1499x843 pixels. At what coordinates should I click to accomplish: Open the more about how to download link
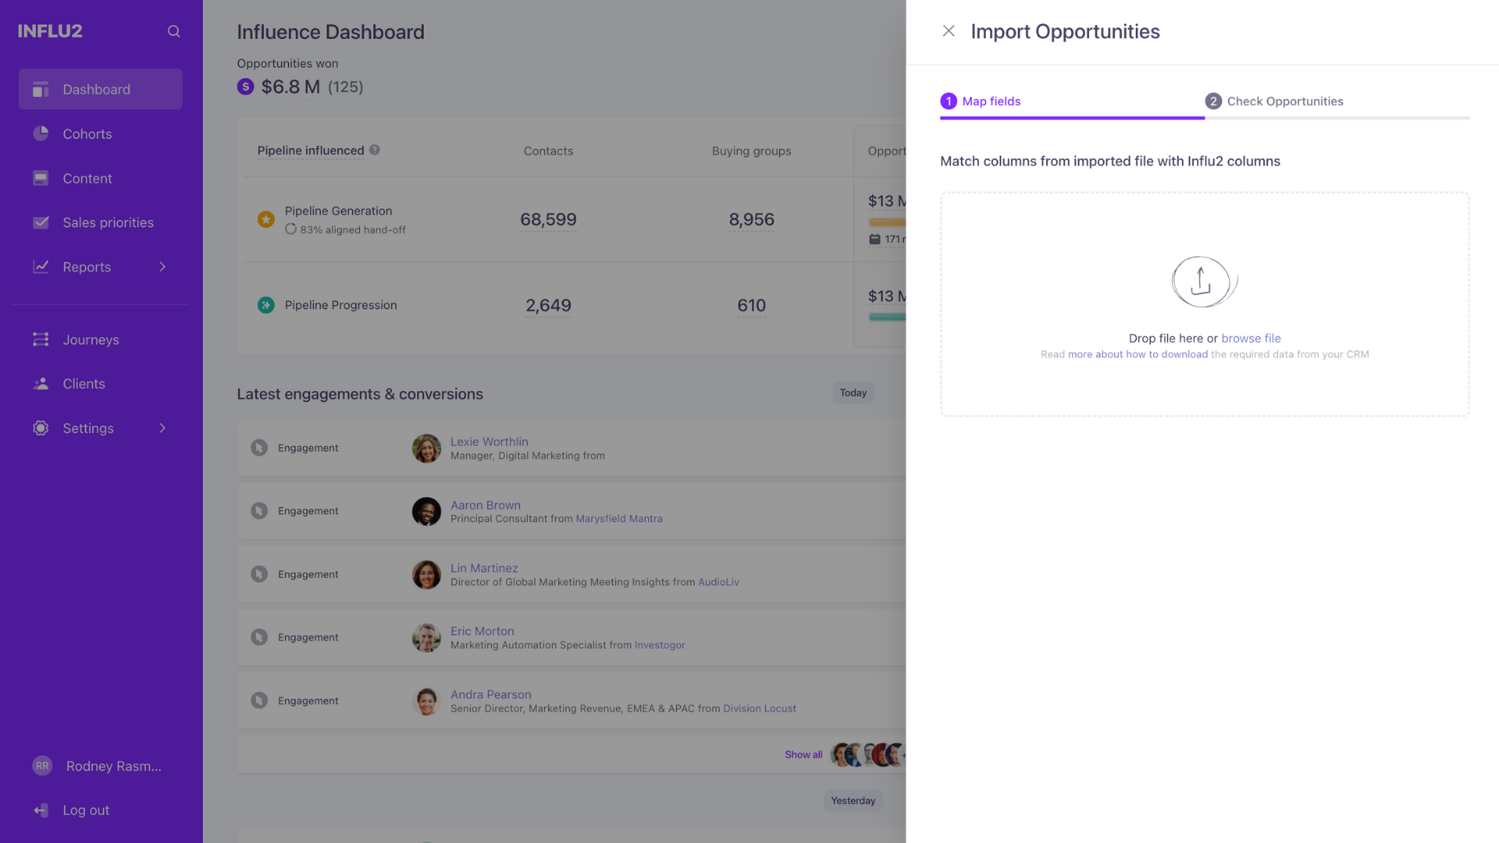point(1138,354)
